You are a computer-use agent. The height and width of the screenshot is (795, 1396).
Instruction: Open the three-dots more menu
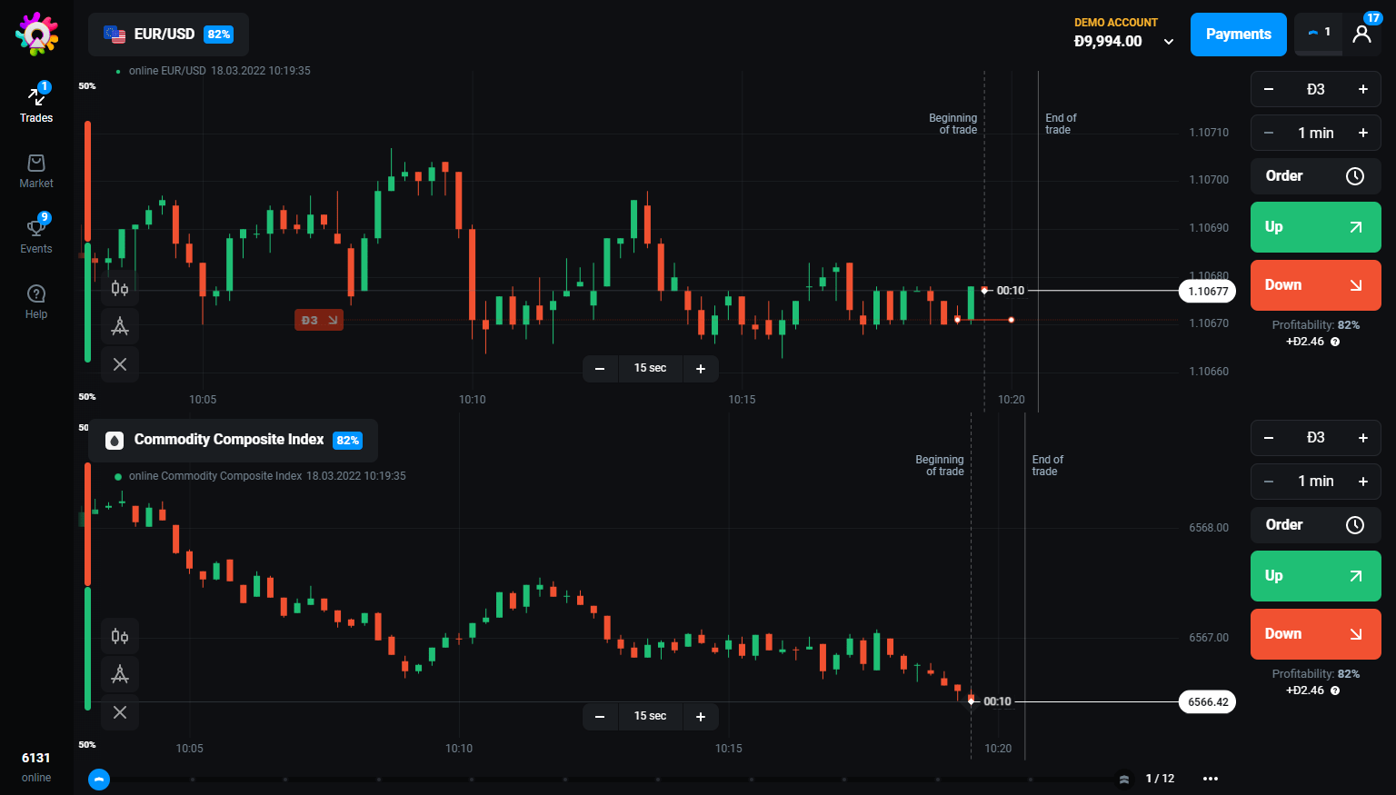tap(1211, 779)
